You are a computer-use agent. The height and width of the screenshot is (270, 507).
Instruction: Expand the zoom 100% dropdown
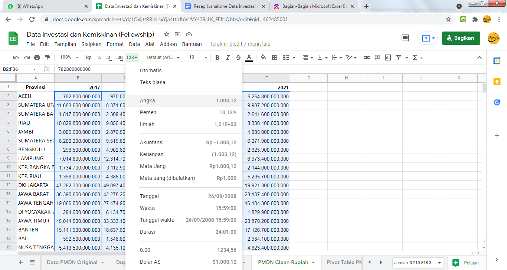tap(69, 57)
